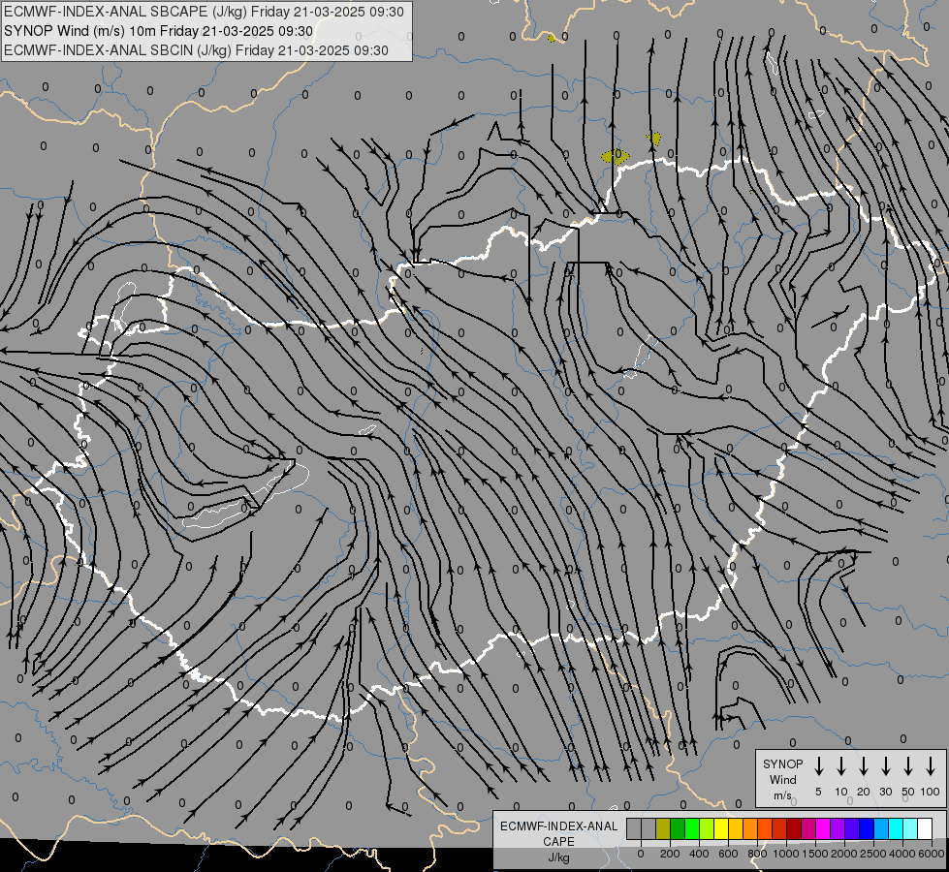
Task: Select the SBCIN title line in header
Action: [x=196, y=50]
